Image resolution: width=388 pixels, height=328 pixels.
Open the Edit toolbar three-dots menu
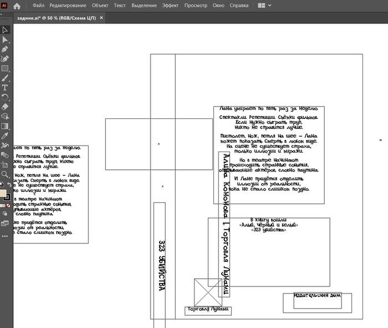tap(4, 234)
